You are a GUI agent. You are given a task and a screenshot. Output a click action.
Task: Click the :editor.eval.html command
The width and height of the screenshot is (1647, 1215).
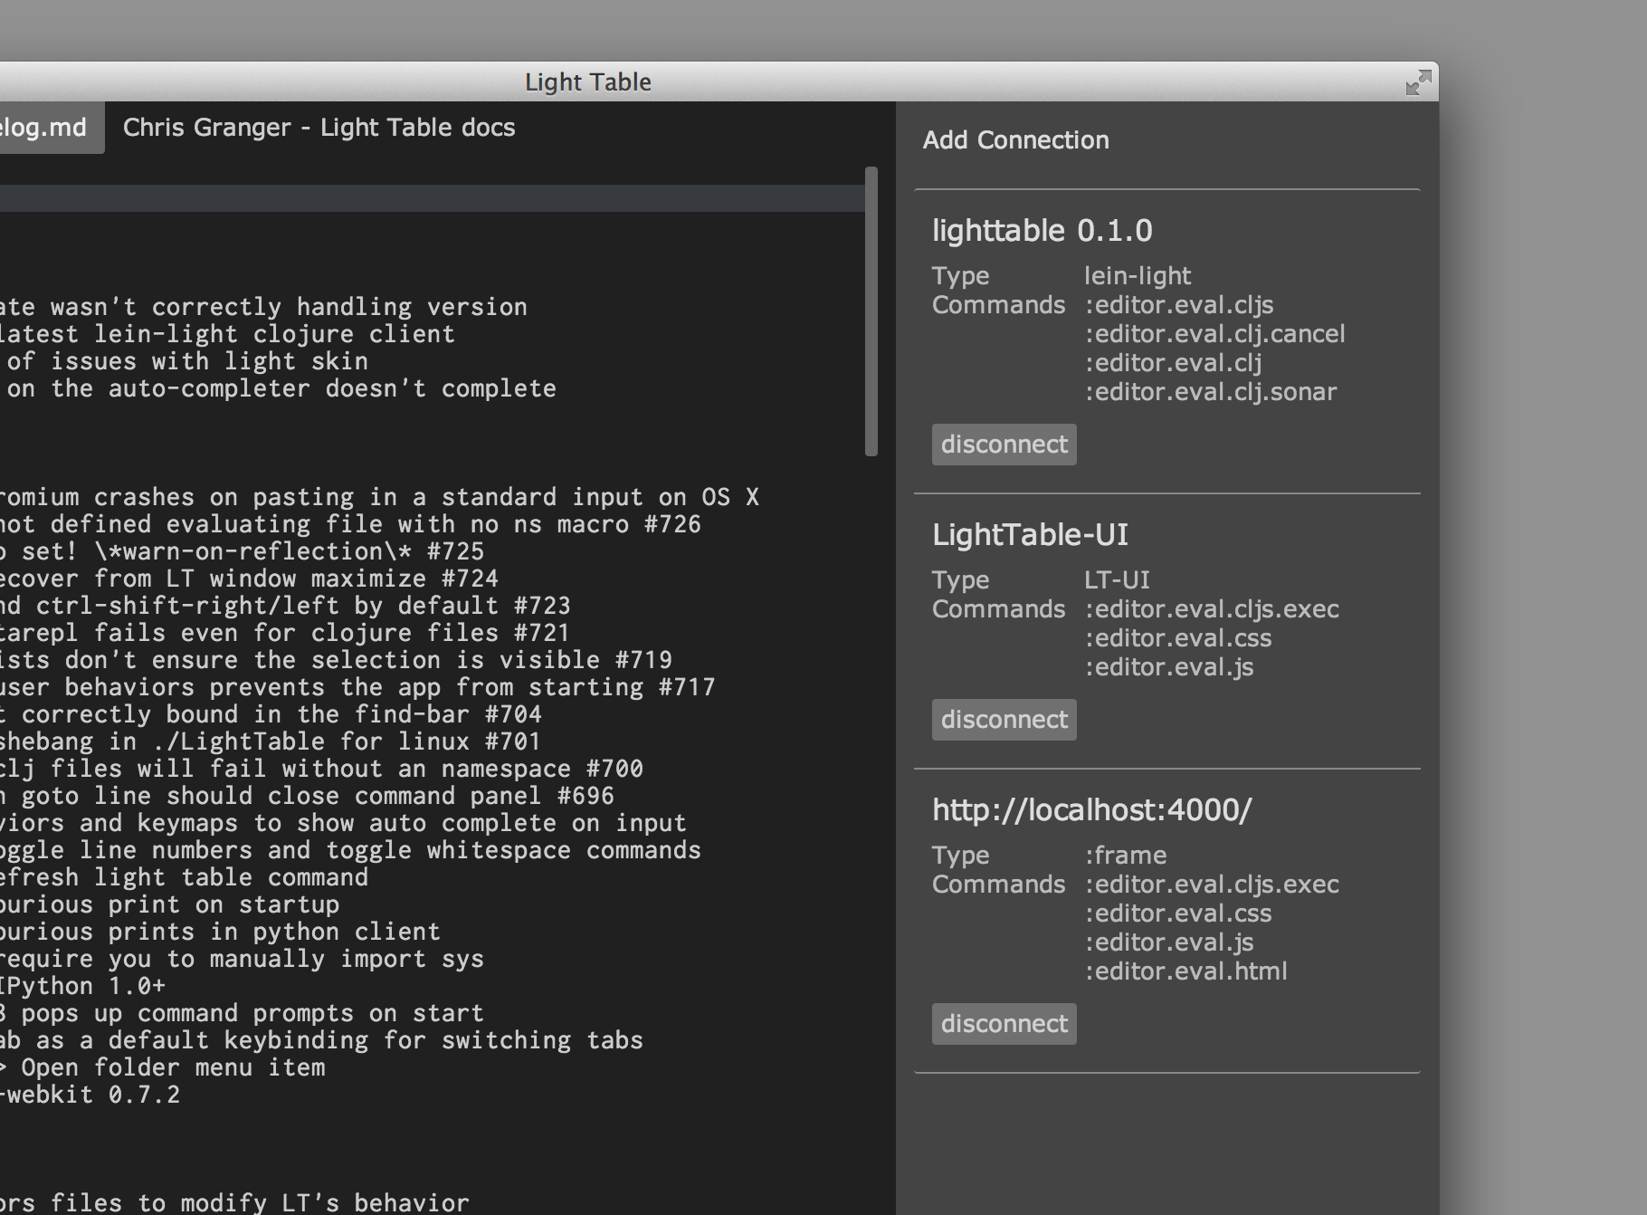pyautogui.click(x=1185, y=971)
